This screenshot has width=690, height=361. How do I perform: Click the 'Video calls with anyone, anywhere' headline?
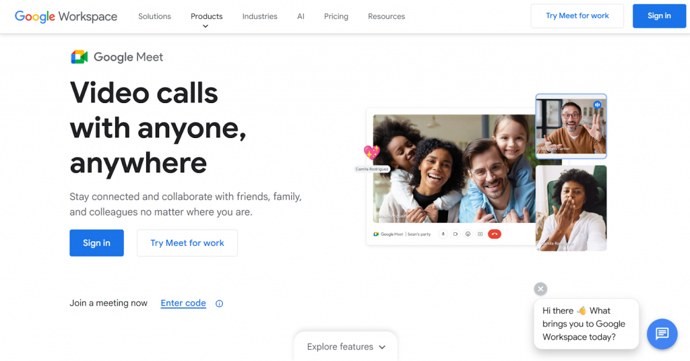[158, 127]
